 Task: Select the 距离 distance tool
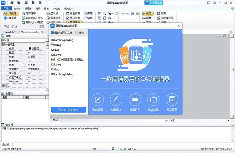(161, 13)
